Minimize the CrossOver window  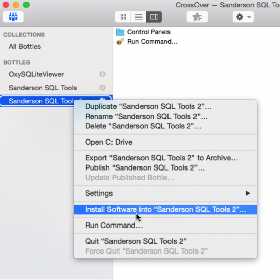16,5
